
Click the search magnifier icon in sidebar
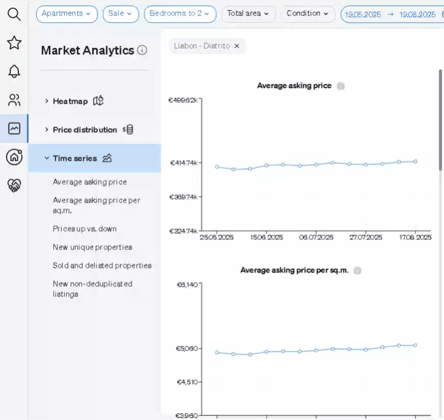(x=14, y=15)
